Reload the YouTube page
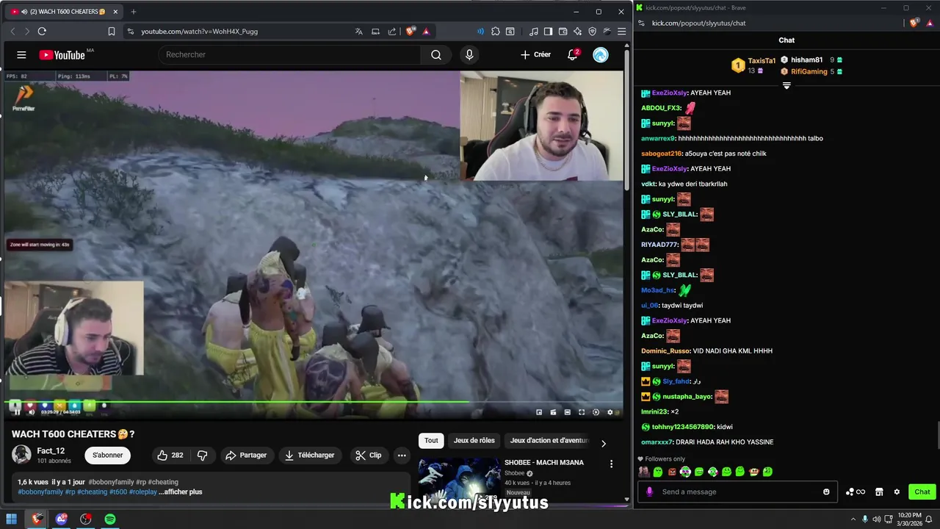The image size is (940, 529). (x=42, y=32)
